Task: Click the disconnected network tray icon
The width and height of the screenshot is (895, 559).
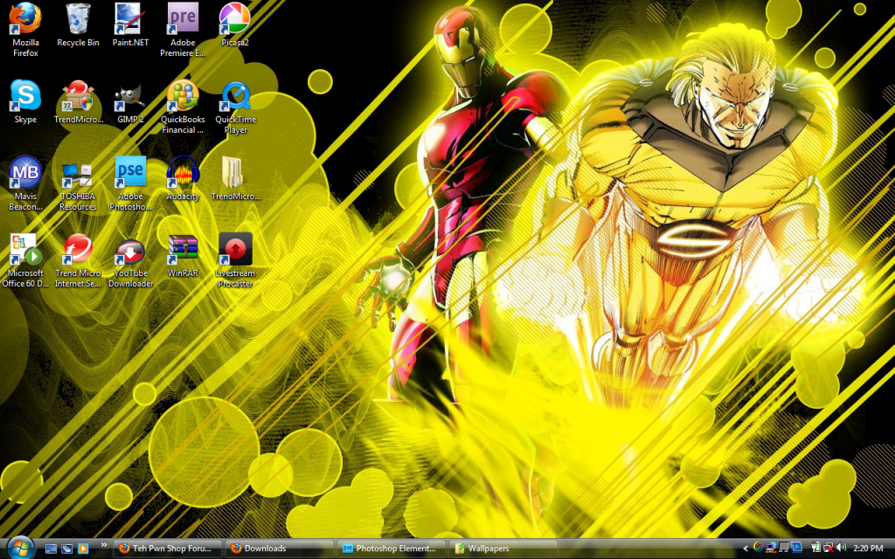Action: pos(829,548)
